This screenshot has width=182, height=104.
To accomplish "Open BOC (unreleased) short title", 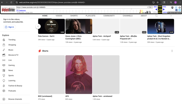I will point(45,96).
